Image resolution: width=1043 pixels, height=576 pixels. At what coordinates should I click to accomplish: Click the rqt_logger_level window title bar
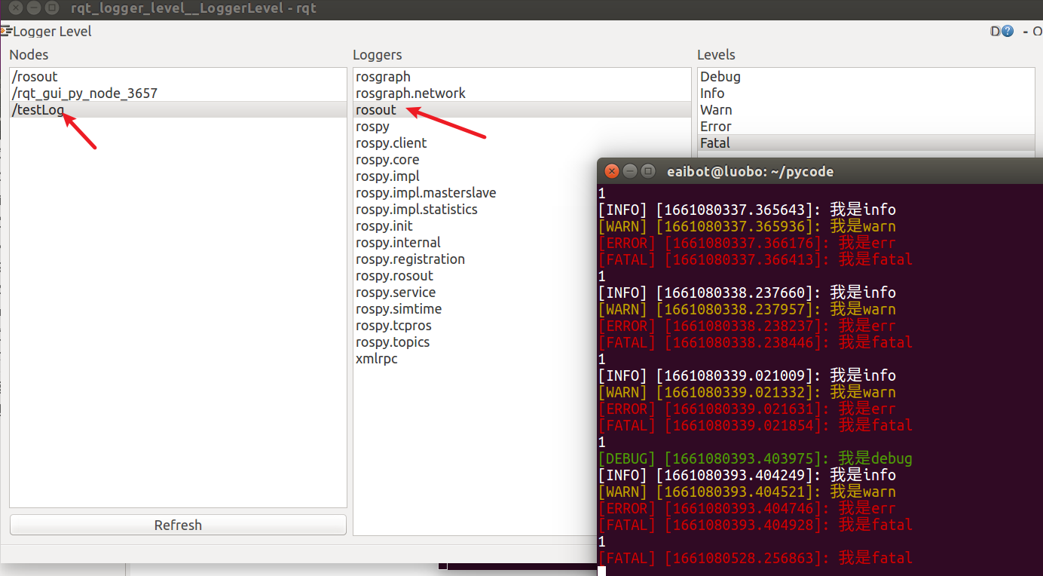click(521, 9)
